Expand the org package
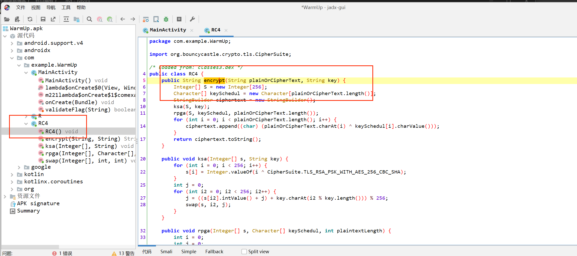The width and height of the screenshot is (577, 256). tap(12, 189)
